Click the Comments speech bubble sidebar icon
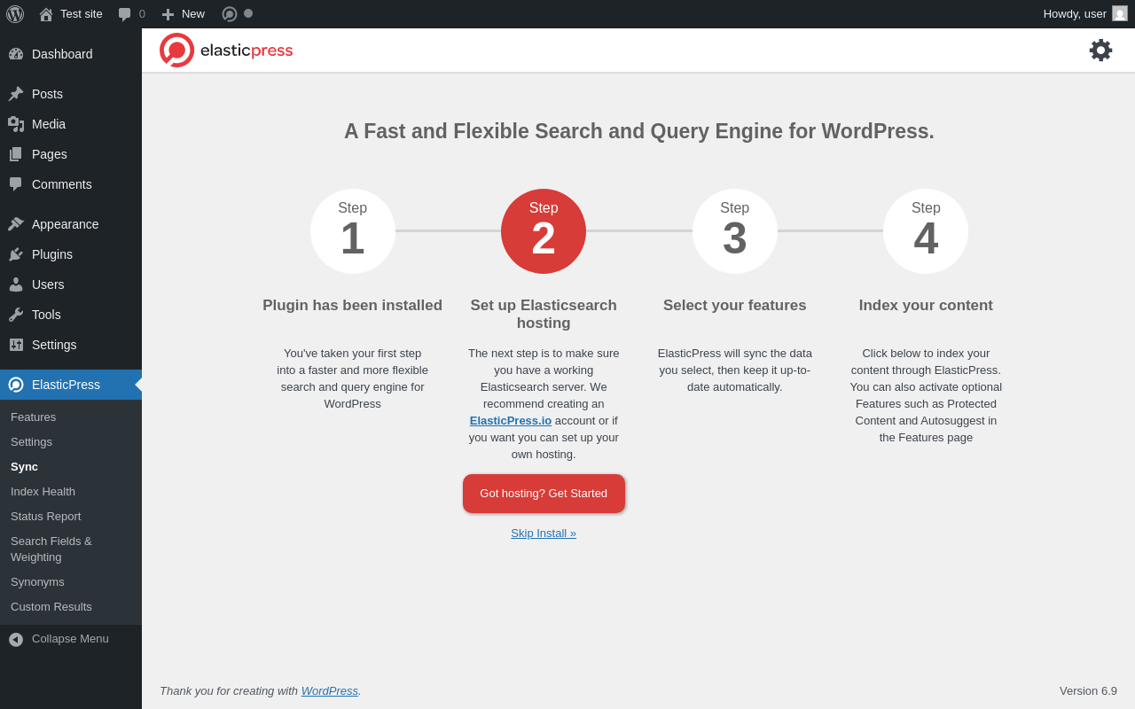The width and height of the screenshot is (1135, 709). pos(16,184)
